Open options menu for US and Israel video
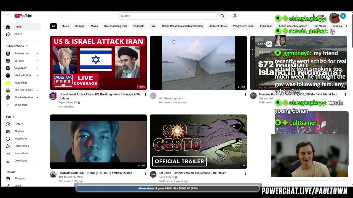Screen dimensions: 353x198 [x=145, y=95]
